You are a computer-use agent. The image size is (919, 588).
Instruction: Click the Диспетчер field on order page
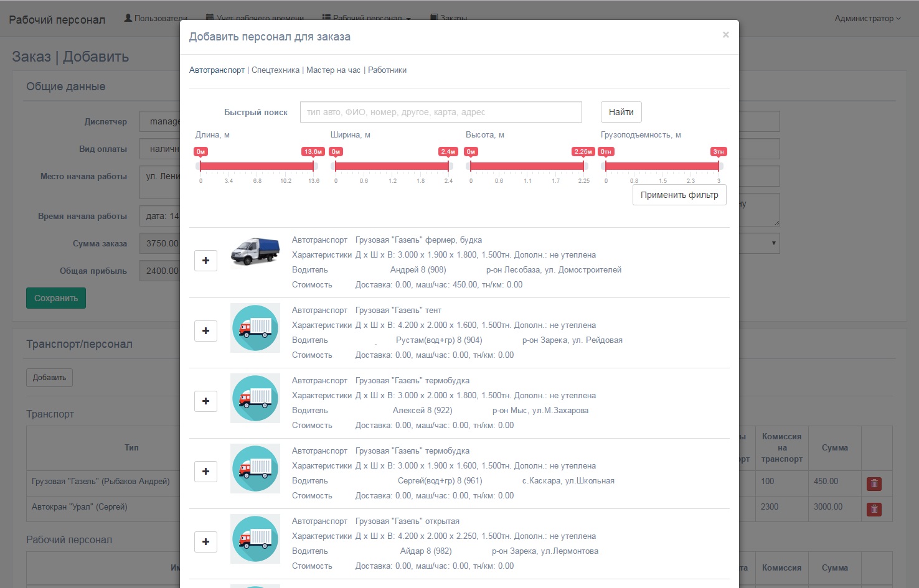coord(161,121)
